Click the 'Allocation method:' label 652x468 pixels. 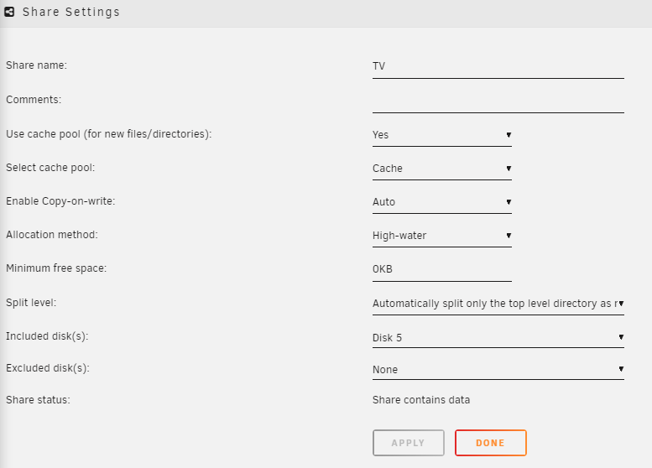point(52,235)
